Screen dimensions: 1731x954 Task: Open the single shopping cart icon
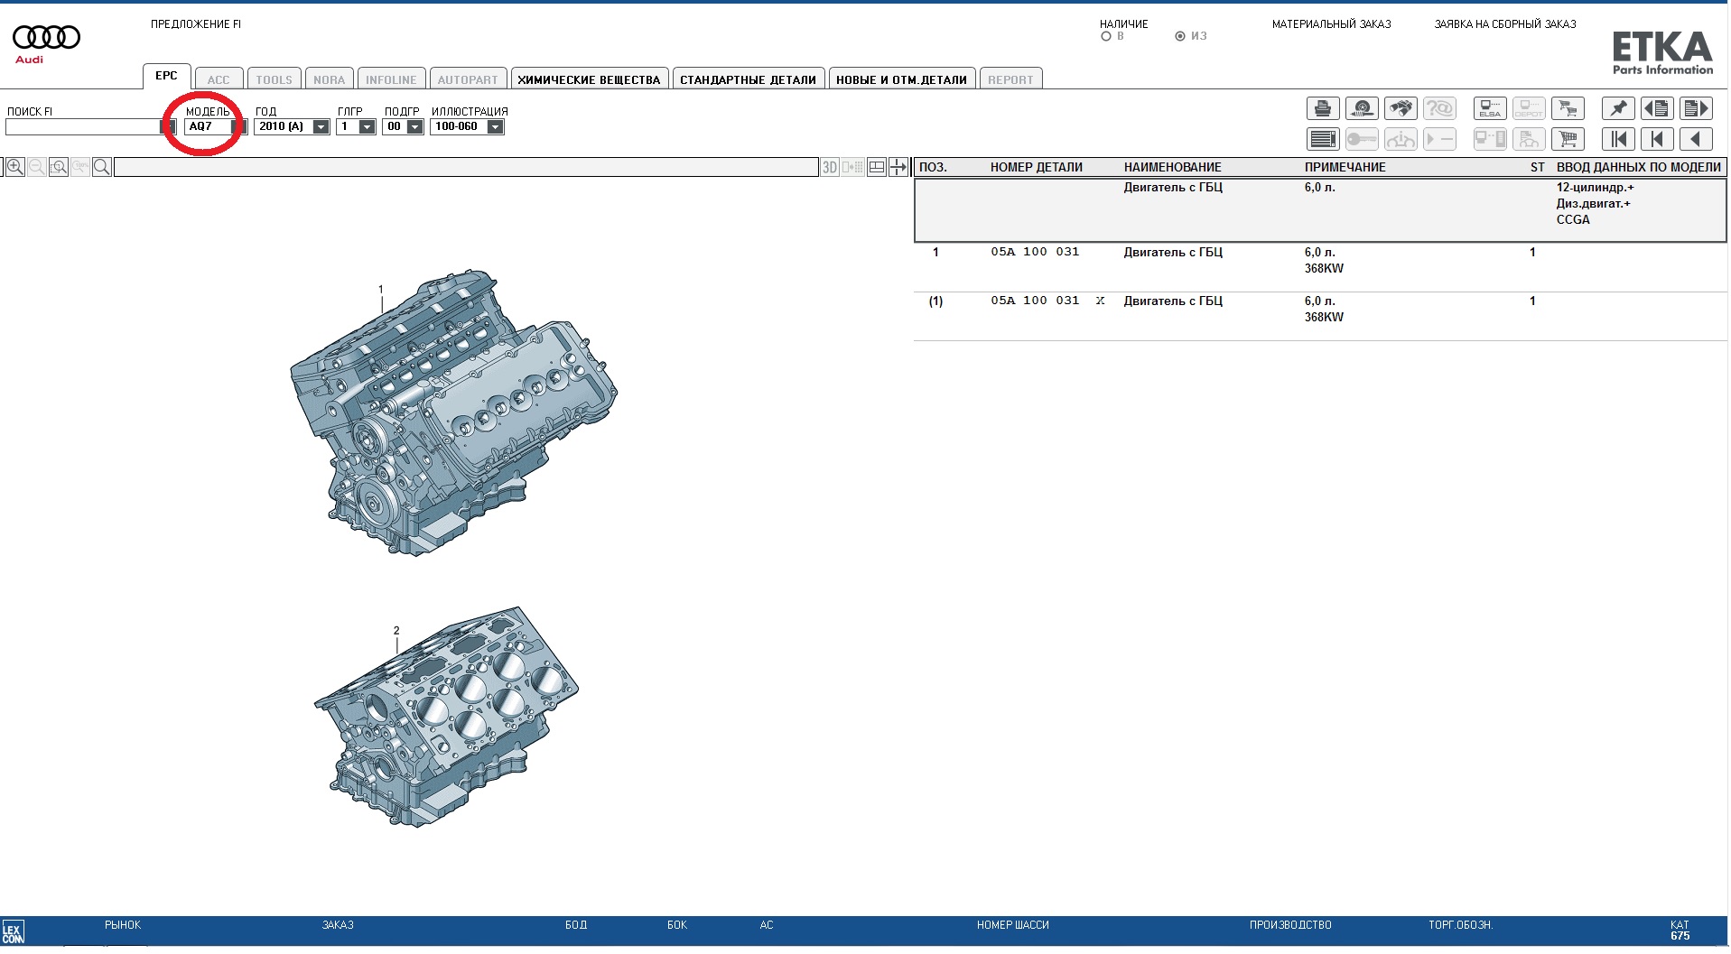tap(1568, 139)
